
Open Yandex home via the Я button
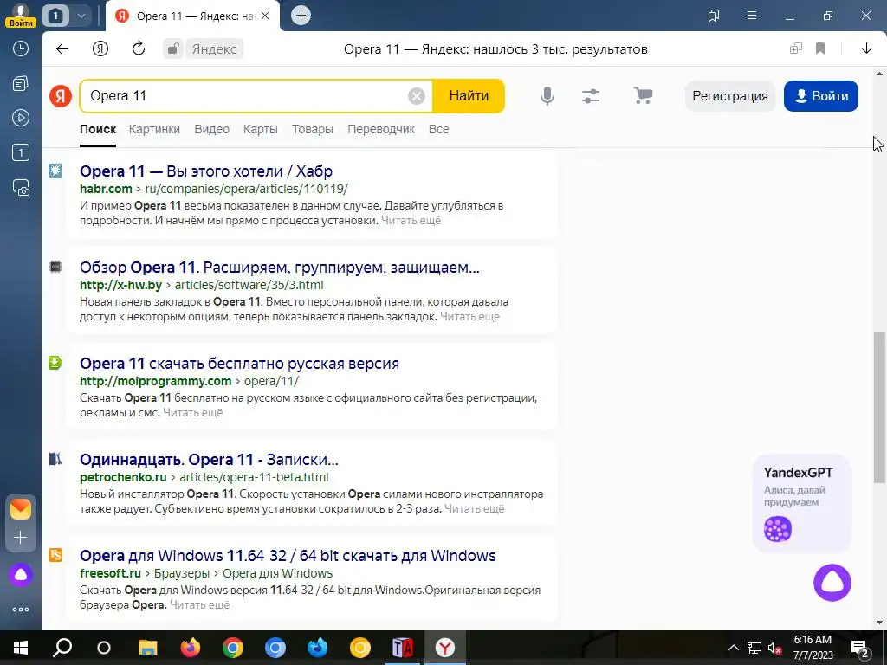click(100, 48)
